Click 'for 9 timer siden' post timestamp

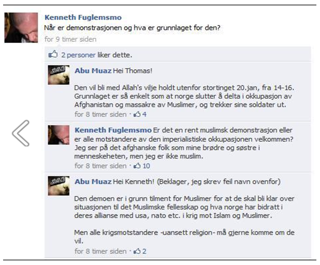tap(70, 39)
